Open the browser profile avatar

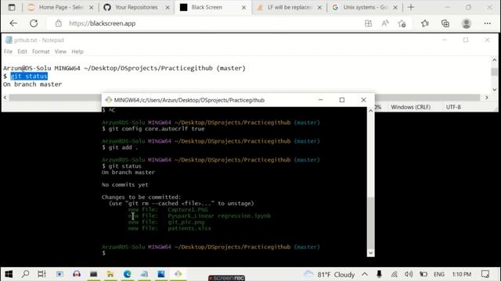pyautogui.click(x=467, y=23)
